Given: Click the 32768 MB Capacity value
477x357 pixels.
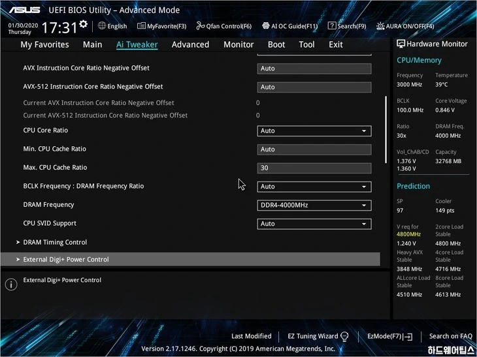Looking at the screenshot, I should tap(448, 161).
